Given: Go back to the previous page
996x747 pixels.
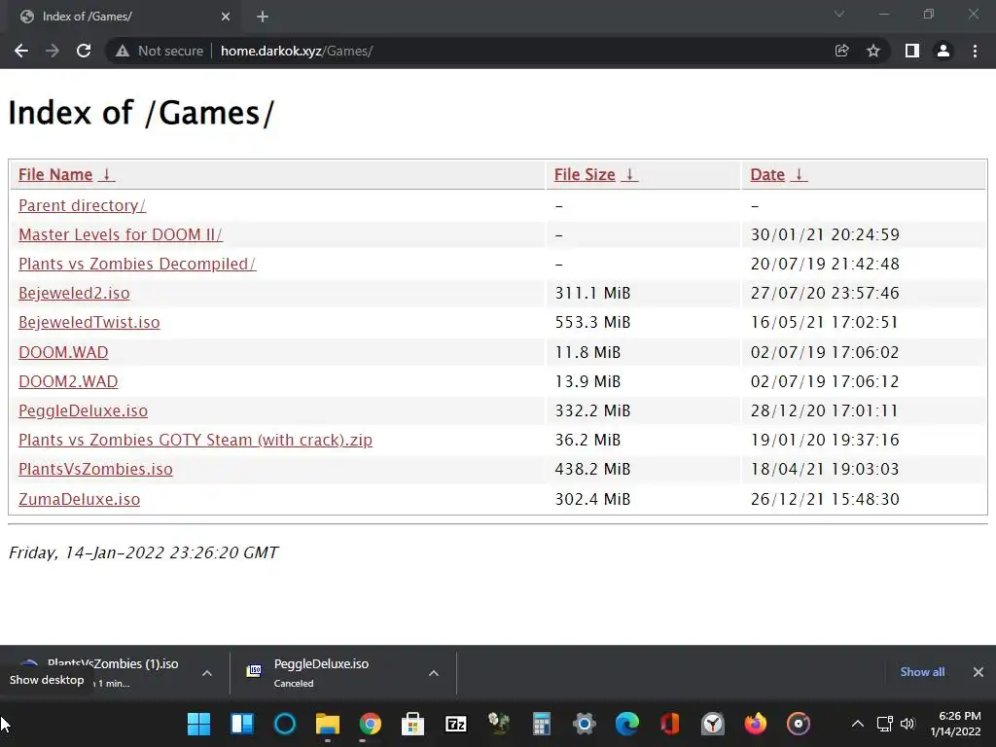Looking at the screenshot, I should click(21, 51).
